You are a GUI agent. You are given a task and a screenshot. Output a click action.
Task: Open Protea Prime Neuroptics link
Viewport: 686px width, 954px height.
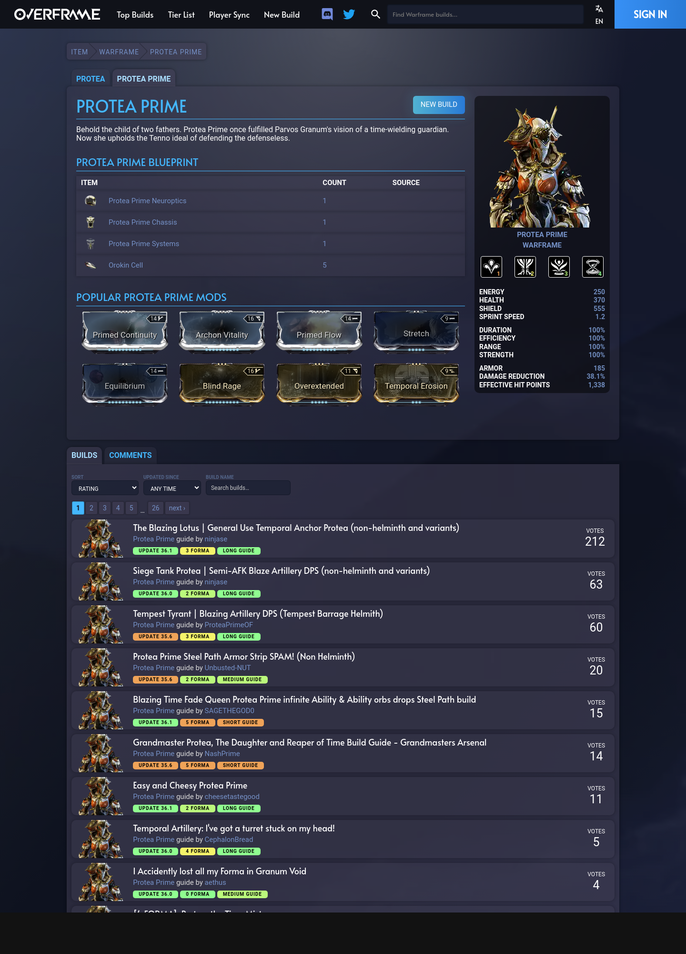tap(147, 201)
